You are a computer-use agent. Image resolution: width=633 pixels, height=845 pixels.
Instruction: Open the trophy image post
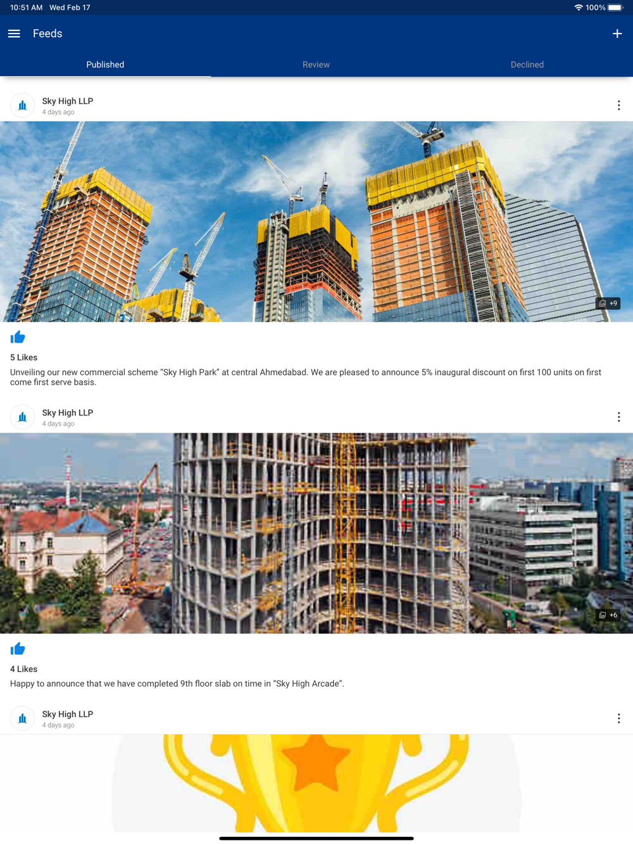point(316,784)
